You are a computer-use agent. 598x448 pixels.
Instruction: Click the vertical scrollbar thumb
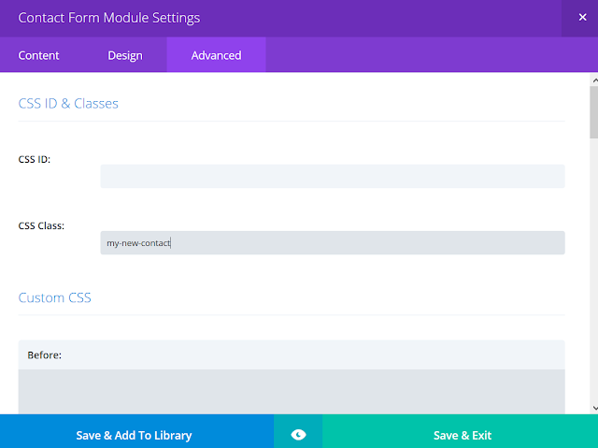[594, 112]
